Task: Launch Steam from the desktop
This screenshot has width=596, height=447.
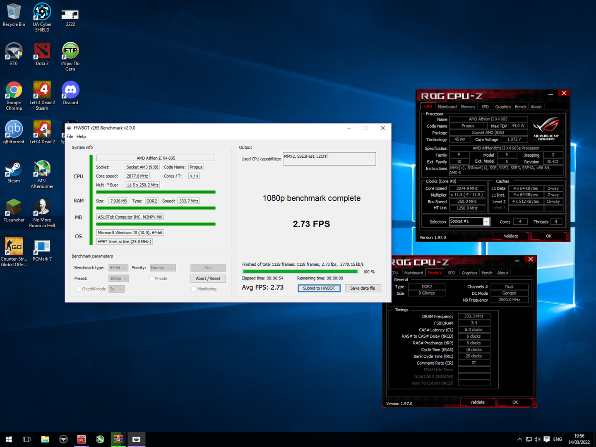Action: 14,171
